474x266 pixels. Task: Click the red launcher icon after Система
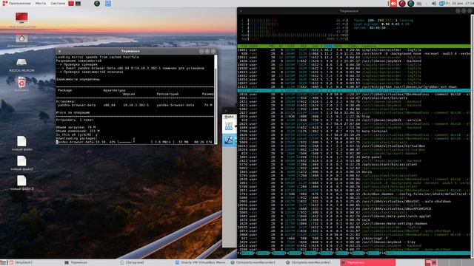pyautogui.click(x=71, y=3)
